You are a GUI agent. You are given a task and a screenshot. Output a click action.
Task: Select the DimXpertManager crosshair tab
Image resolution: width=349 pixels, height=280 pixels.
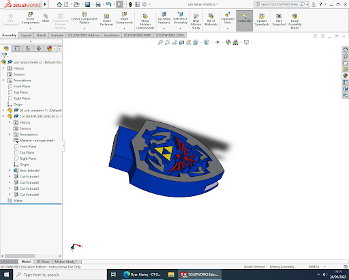pyautogui.click(x=39, y=48)
